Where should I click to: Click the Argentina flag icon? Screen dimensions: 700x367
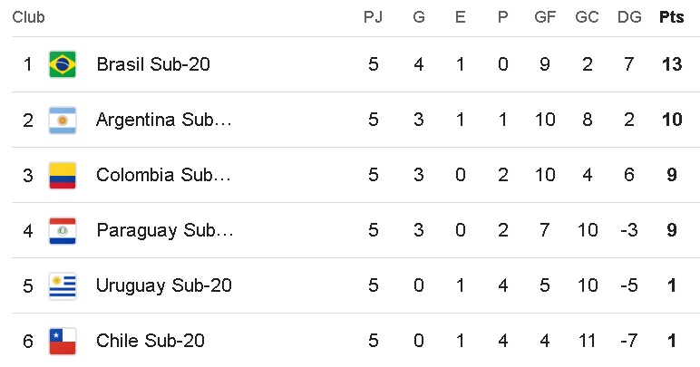click(63, 120)
